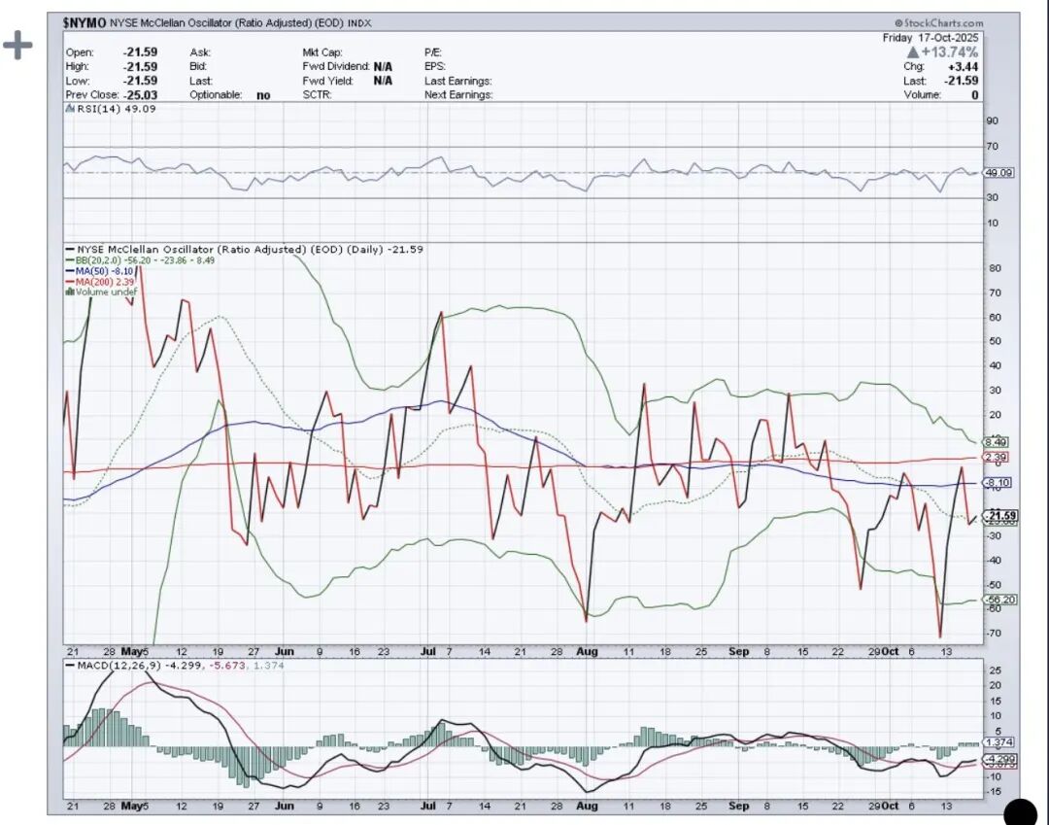Image resolution: width=1049 pixels, height=825 pixels.
Task: Click the 49.09 tag on RSI axis
Action: [x=999, y=173]
